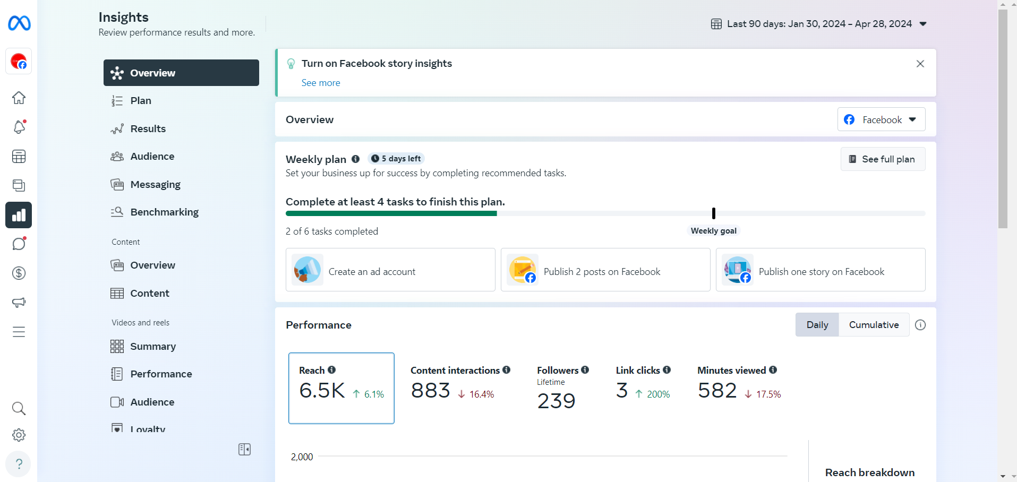Expand the Facebook platform dropdown
The width and height of the screenshot is (1017, 482).
(881, 119)
